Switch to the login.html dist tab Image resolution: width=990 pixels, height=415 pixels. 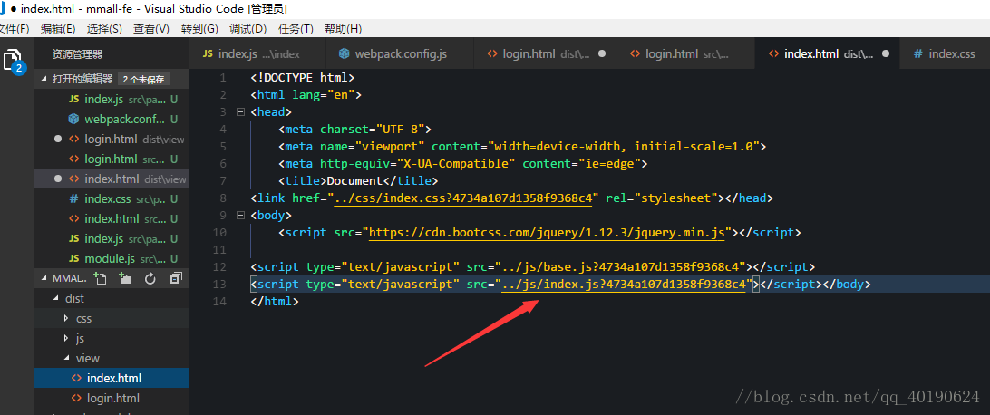[544, 53]
